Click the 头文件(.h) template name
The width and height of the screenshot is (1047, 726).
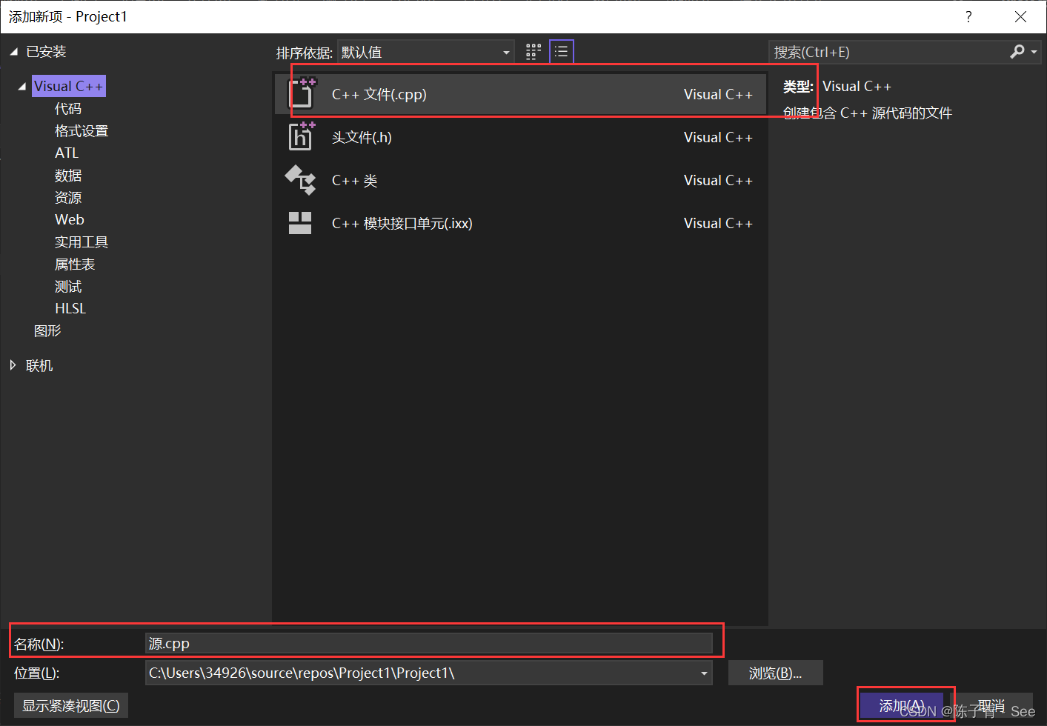362,137
